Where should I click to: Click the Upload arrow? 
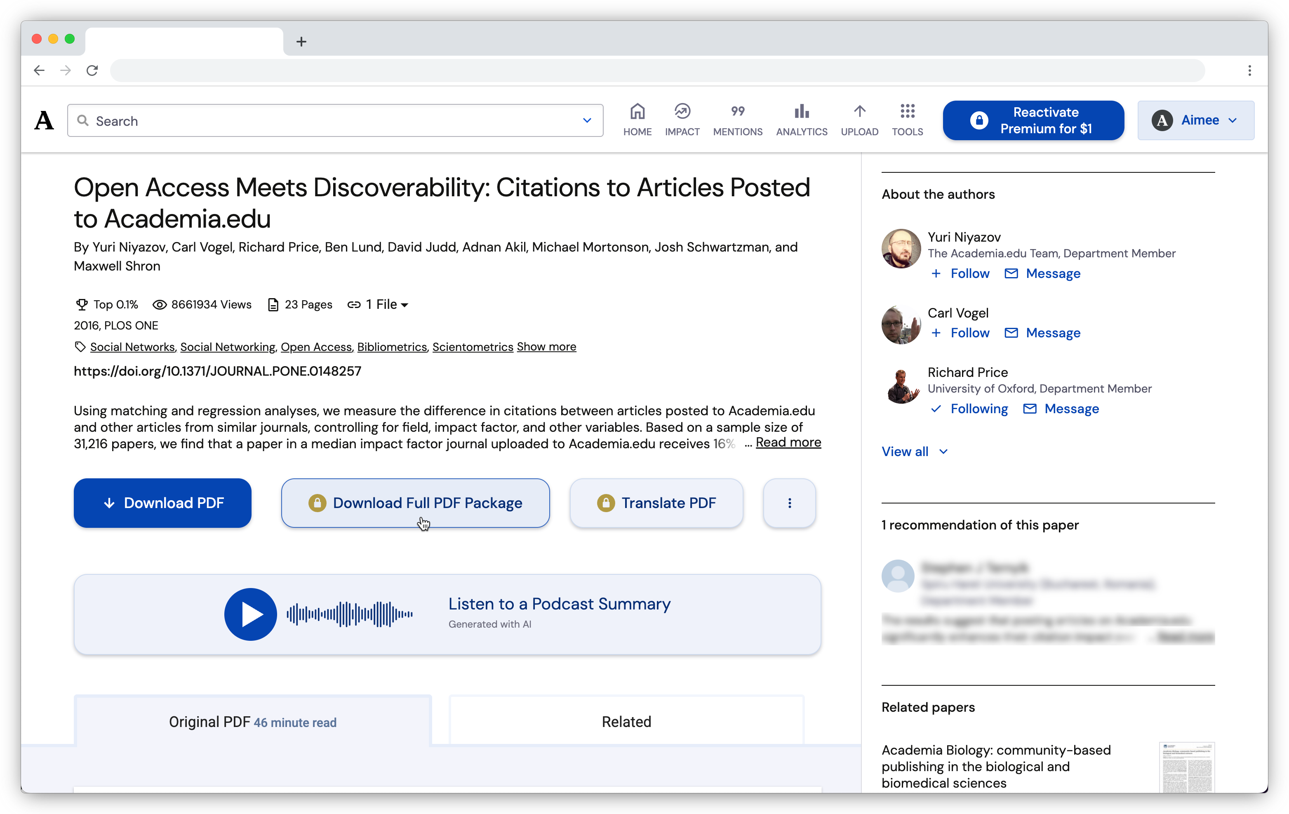[859, 120]
